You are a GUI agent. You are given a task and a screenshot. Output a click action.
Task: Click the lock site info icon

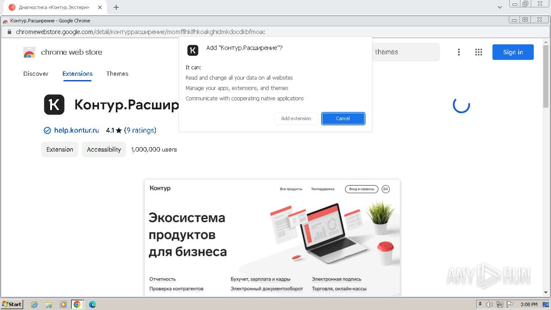tap(9, 32)
